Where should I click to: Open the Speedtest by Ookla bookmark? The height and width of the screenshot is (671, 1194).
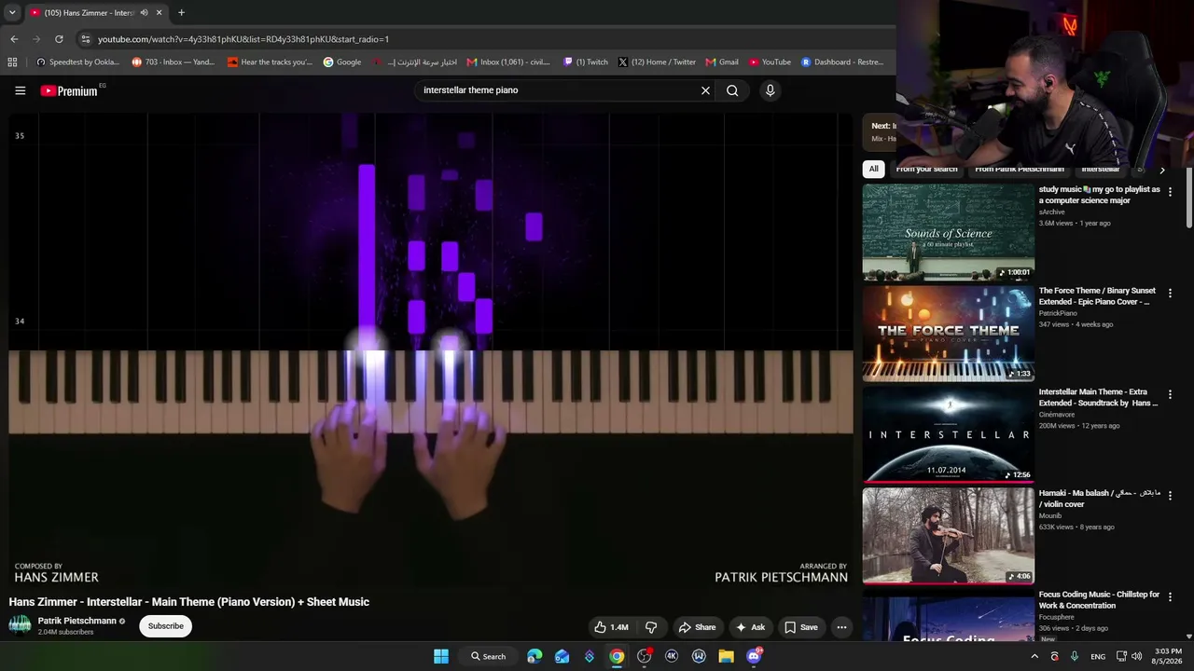tap(77, 62)
